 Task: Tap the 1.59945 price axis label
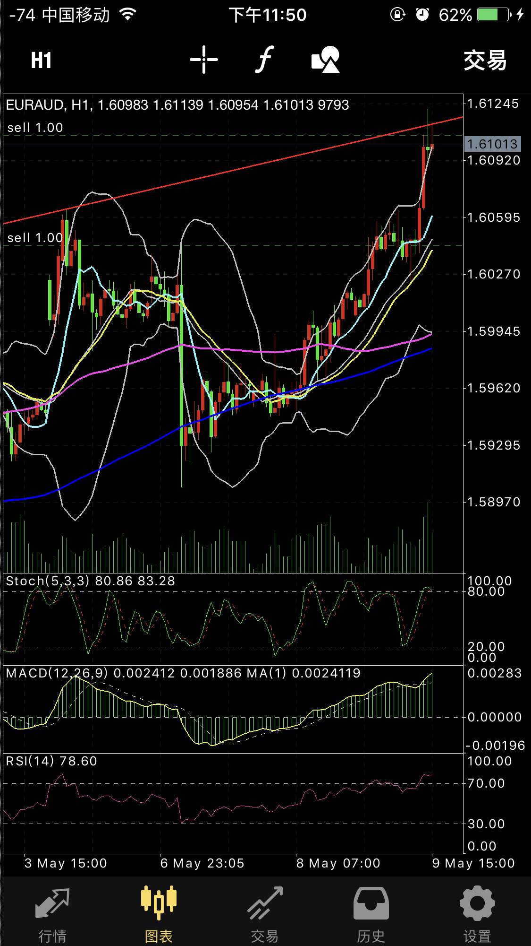pyautogui.click(x=493, y=331)
